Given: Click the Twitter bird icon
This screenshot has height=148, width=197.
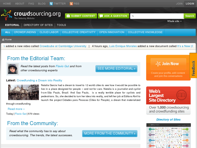Looking at the screenshot, I should point(51,4).
